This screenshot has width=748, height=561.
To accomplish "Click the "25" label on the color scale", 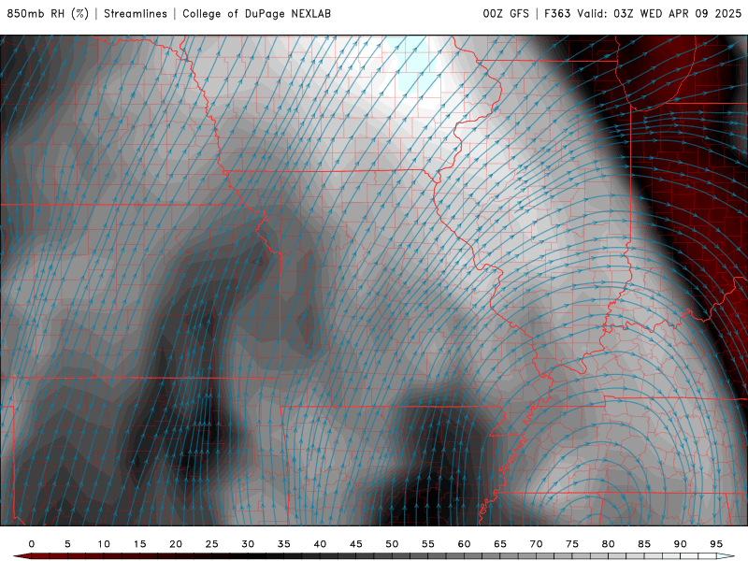I will point(212,544).
